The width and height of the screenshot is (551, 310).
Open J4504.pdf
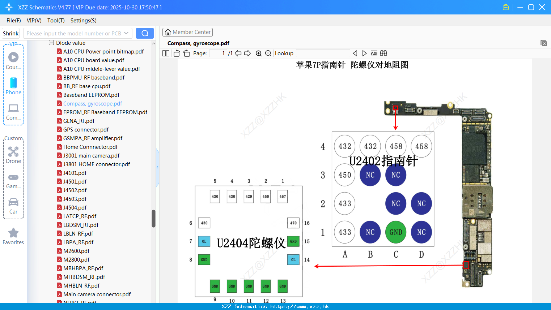point(75,208)
